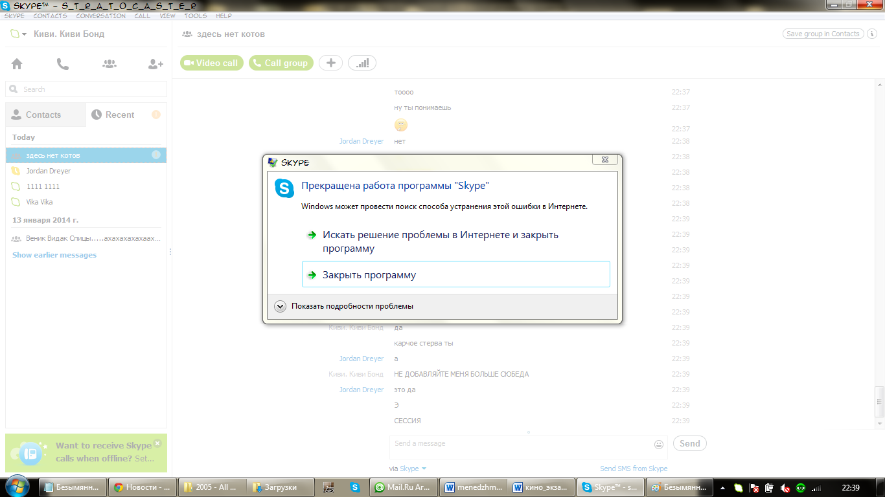Click the muted volume tray icon
This screenshot has width=885, height=497.
pyautogui.click(x=785, y=487)
